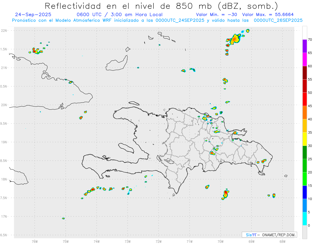Screen dimensions: 317x245
Task: Click the '25' colorbar scale value
Action: pyautogui.click(x=310, y=159)
